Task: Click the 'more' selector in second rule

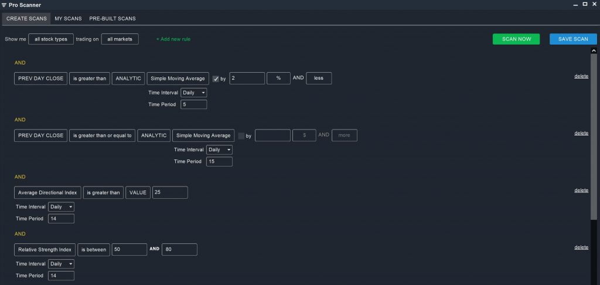Action: 345,135
